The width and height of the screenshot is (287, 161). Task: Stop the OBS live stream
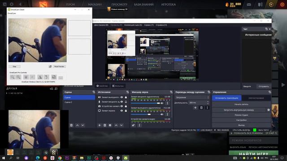click(226, 98)
